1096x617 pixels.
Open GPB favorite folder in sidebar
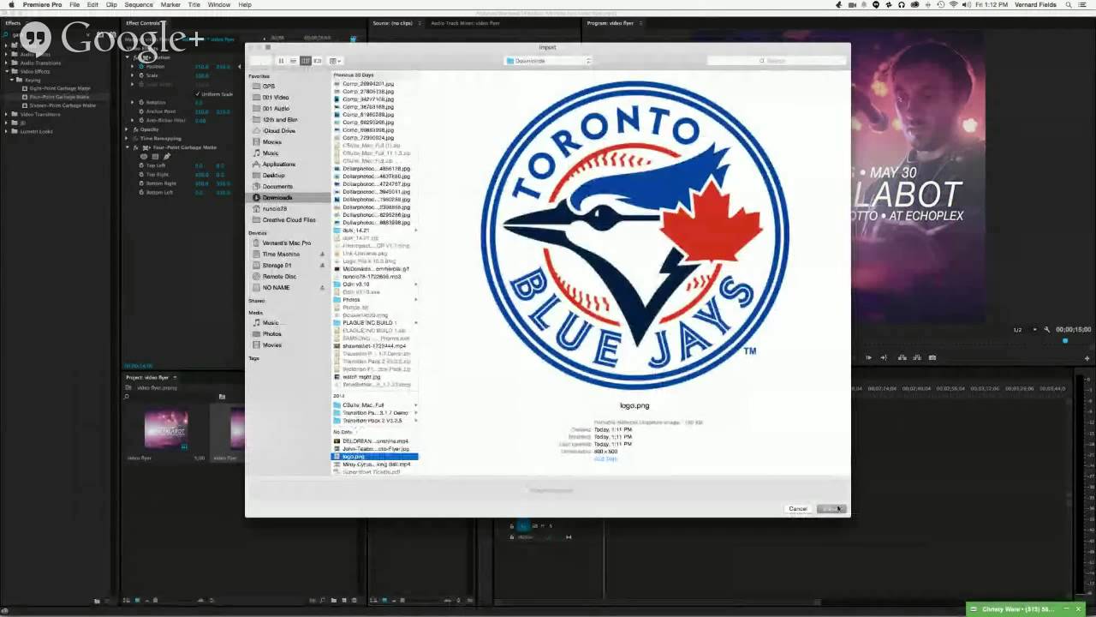269,87
